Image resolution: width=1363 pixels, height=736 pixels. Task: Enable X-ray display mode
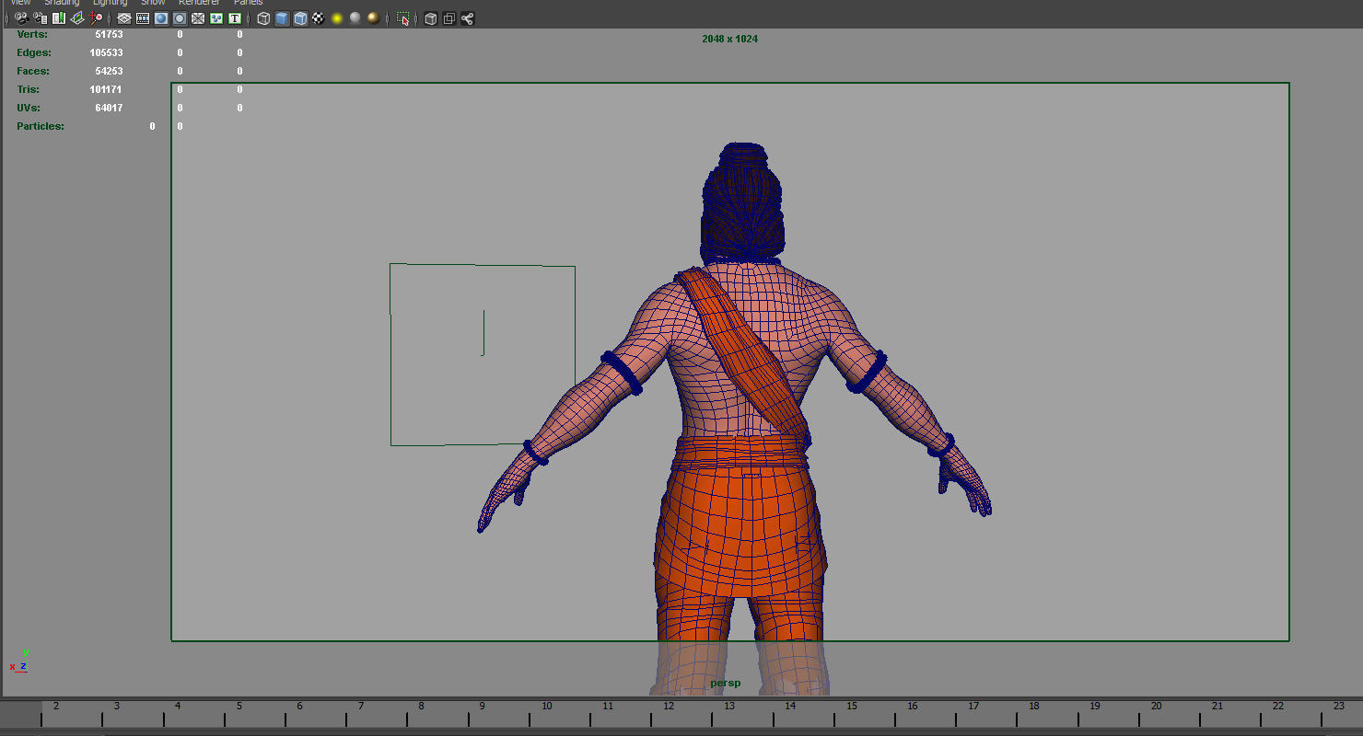coord(429,18)
